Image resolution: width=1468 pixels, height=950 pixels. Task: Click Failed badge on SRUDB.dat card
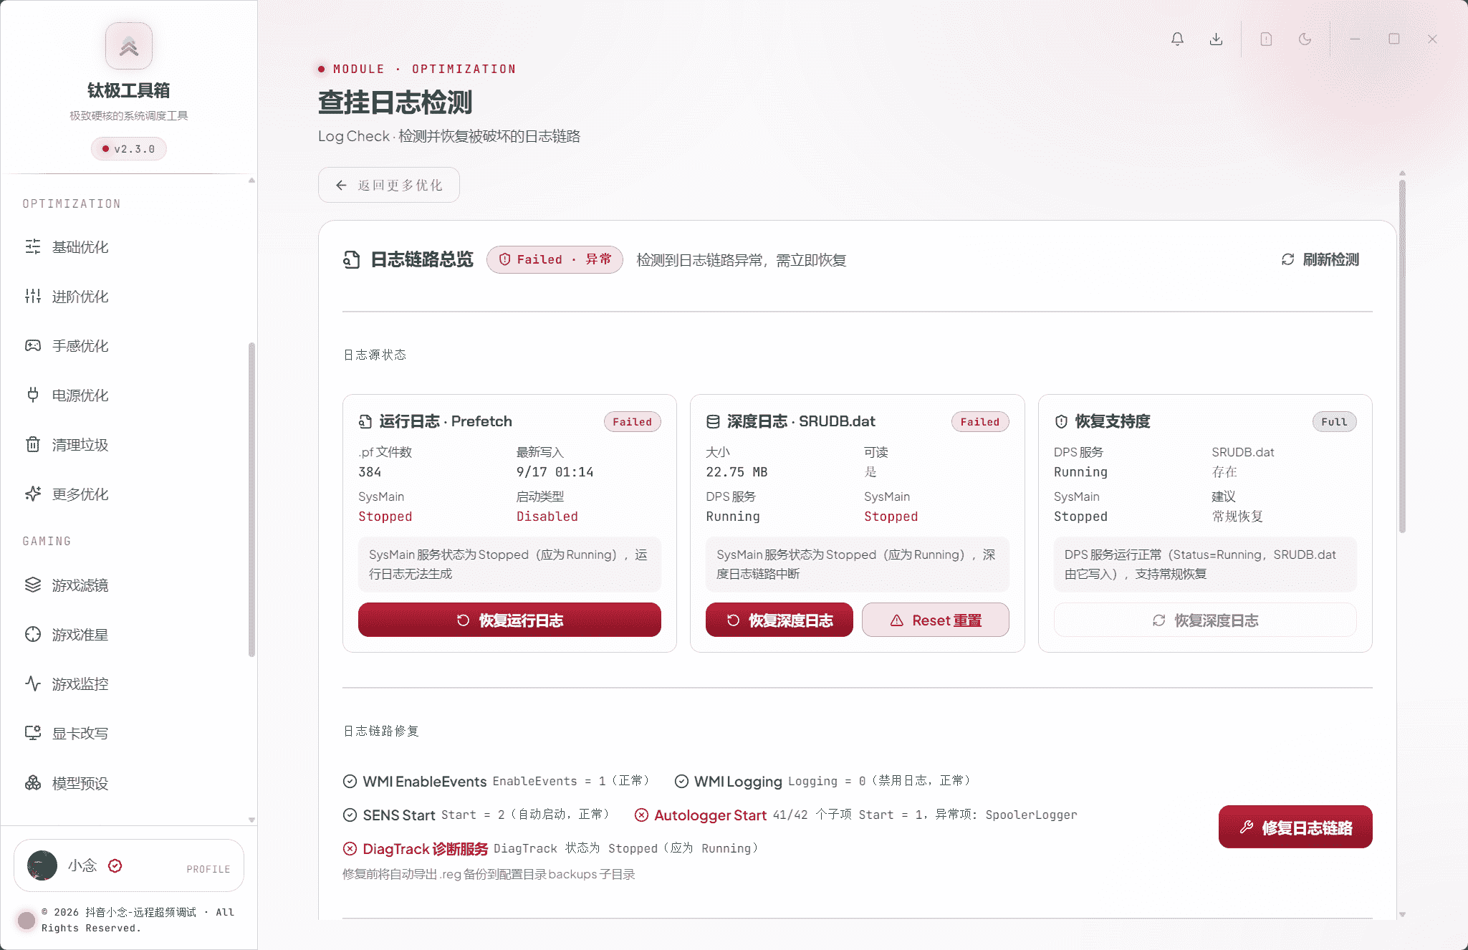tap(980, 422)
